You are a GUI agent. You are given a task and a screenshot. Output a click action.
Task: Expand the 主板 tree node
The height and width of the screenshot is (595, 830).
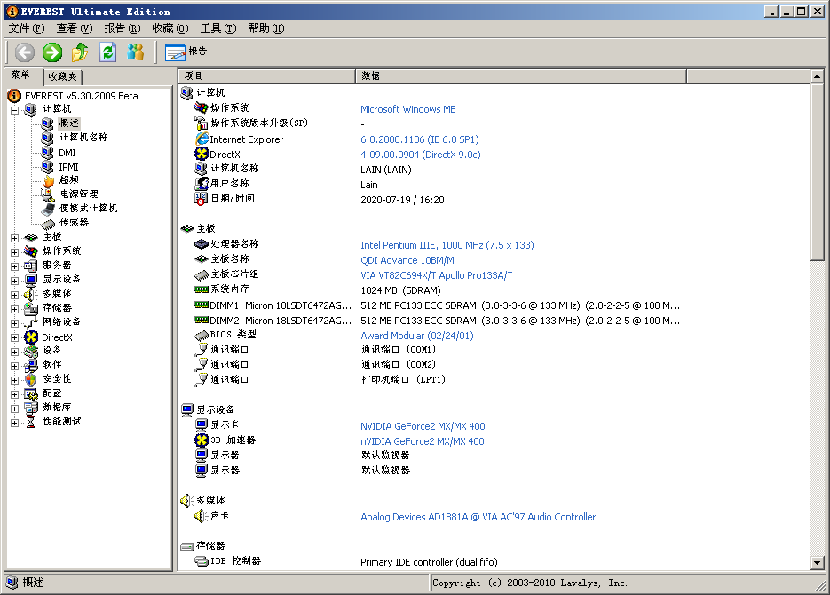(x=15, y=238)
